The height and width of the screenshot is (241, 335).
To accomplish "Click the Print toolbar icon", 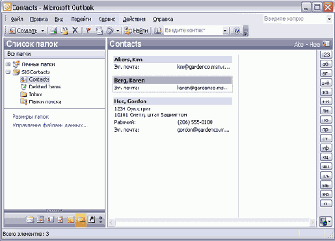I will click(x=53, y=31).
